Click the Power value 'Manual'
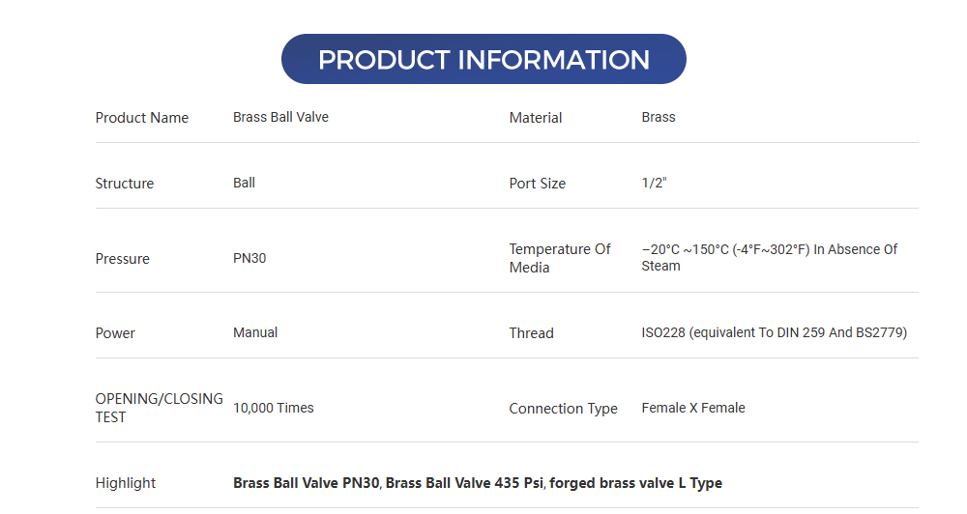This screenshot has height=514, width=967. 255,332
